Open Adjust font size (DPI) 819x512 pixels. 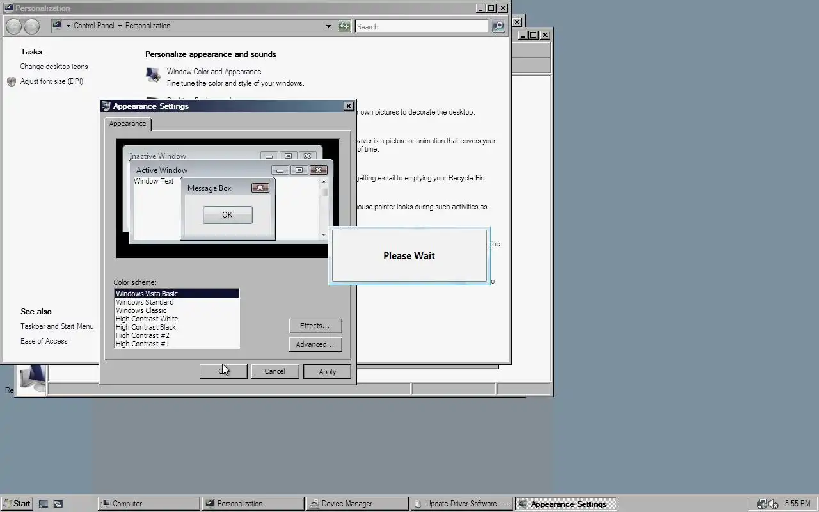pos(52,81)
